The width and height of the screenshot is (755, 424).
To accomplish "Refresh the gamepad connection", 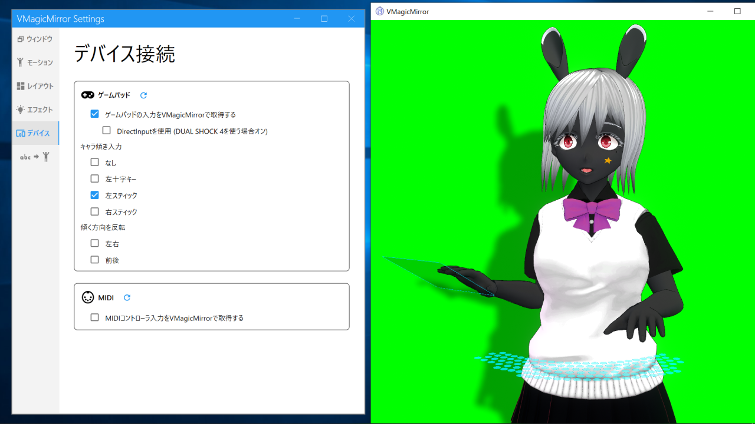I will pos(143,95).
